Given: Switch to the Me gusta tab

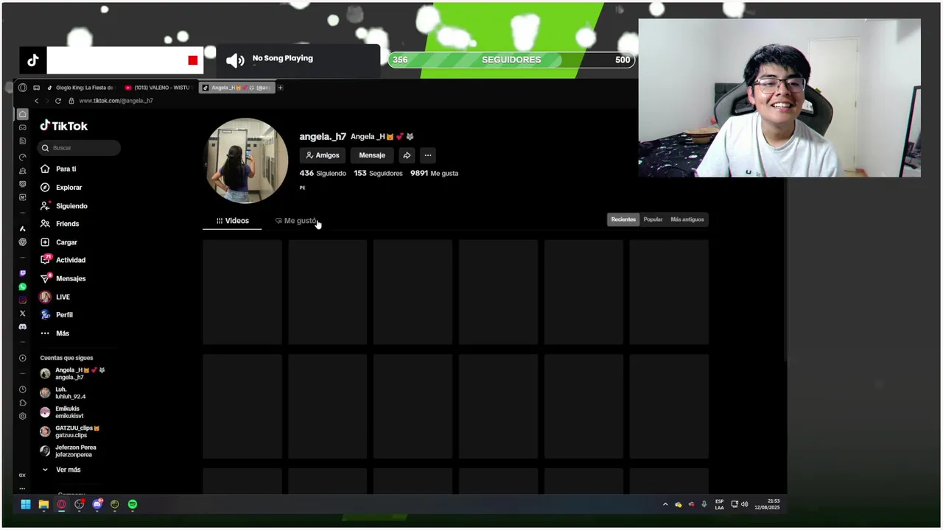Looking at the screenshot, I should [x=296, y=221].
